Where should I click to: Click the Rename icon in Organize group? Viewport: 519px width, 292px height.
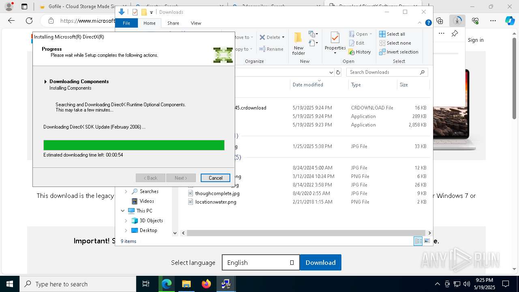tap(271, 49)
